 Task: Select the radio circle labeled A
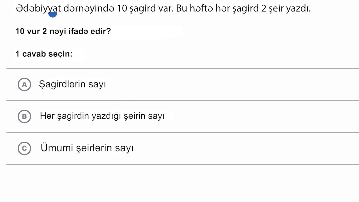pyautogui.click(x=24, y=84)
